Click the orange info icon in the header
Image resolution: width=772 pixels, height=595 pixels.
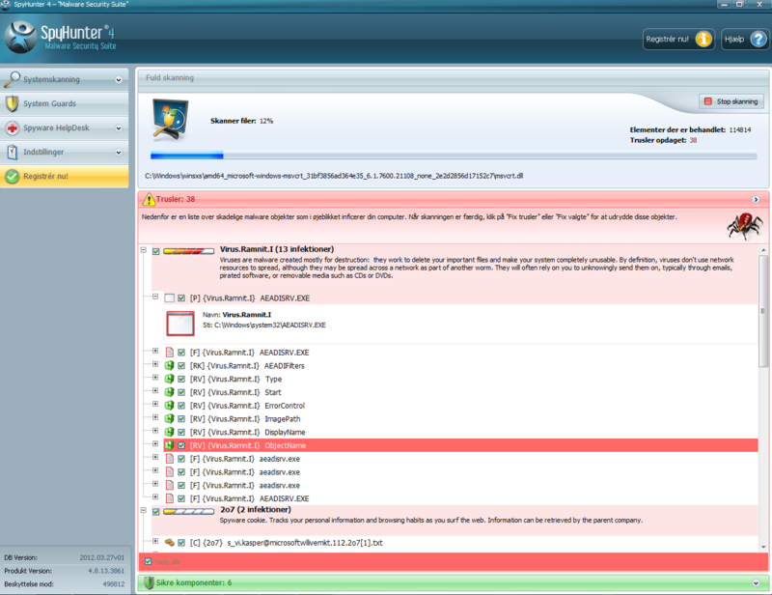coord(703,39)
